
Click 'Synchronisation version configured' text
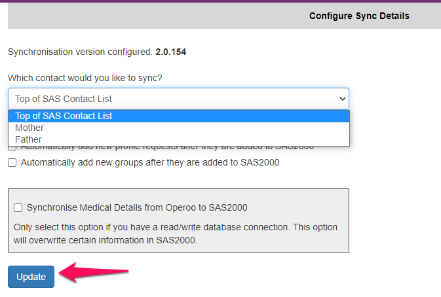point(80,52)
